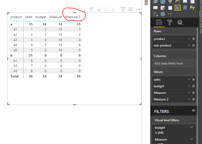This screenshot has width=202, height=144.
Task: Click the Drill up arrow above the matrix
Action: click(x=91, y=9)
